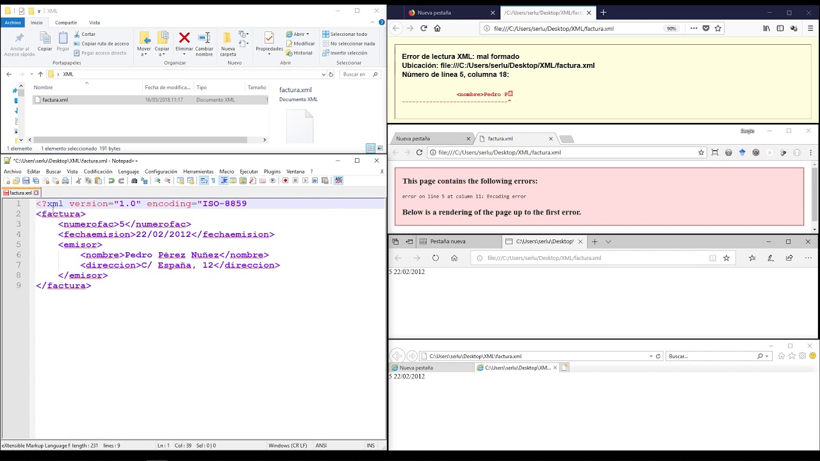Click the Edge refresh icon

tap(436, 258)
